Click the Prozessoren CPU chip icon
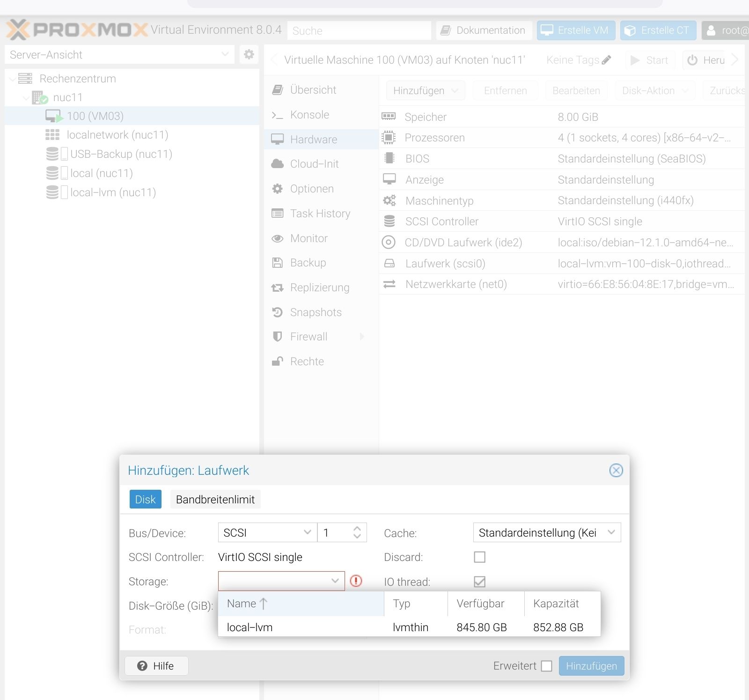This screenshot has width=749, height=700. tap(389, 138)
